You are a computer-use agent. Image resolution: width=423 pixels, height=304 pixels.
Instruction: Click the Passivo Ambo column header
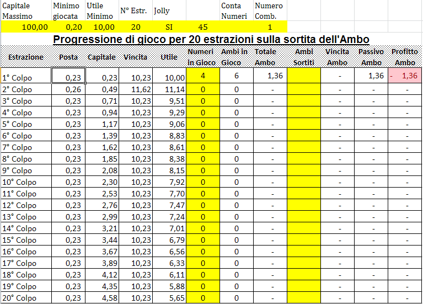371,57
